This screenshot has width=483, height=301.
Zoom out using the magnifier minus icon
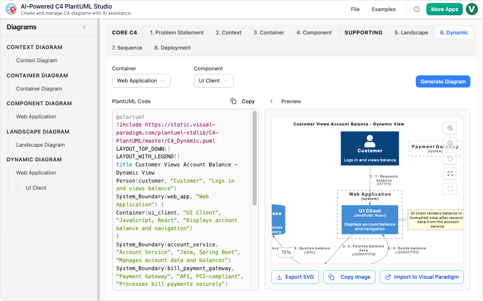point(450,143)
